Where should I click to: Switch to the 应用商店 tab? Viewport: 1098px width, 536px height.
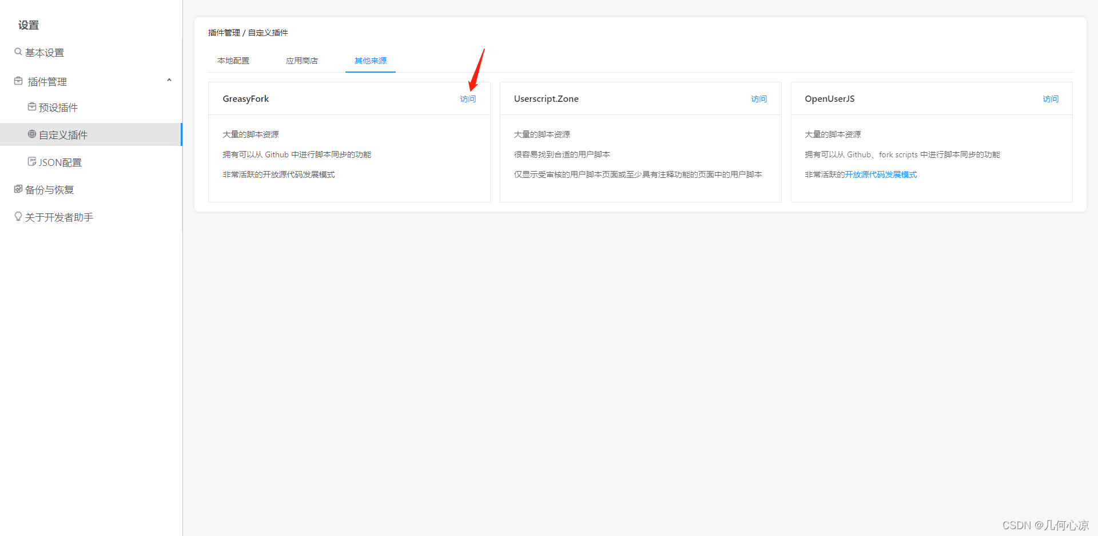[302, 61]
